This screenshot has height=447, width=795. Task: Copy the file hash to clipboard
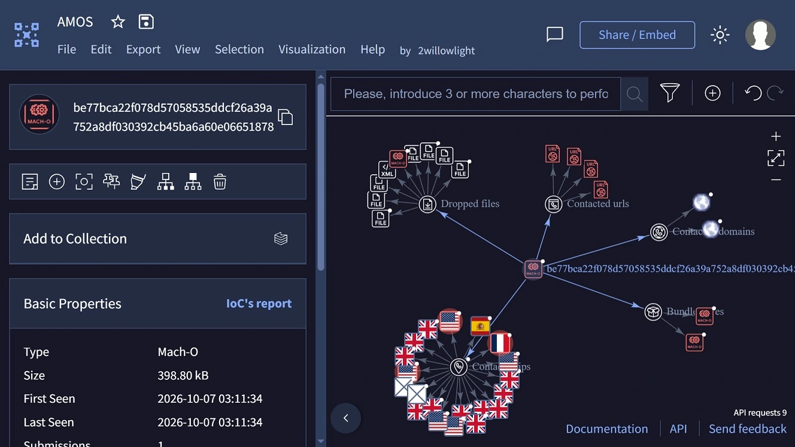[286, 117]
